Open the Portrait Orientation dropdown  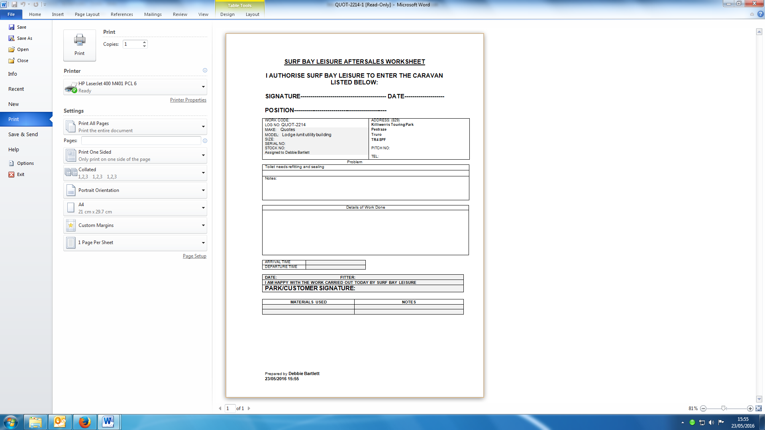pos(203,190)
